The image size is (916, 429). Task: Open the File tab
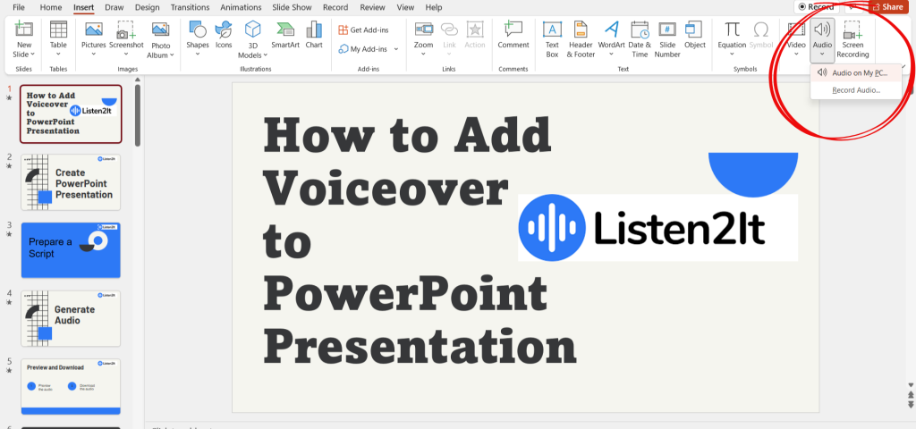[x=19, y=7]
